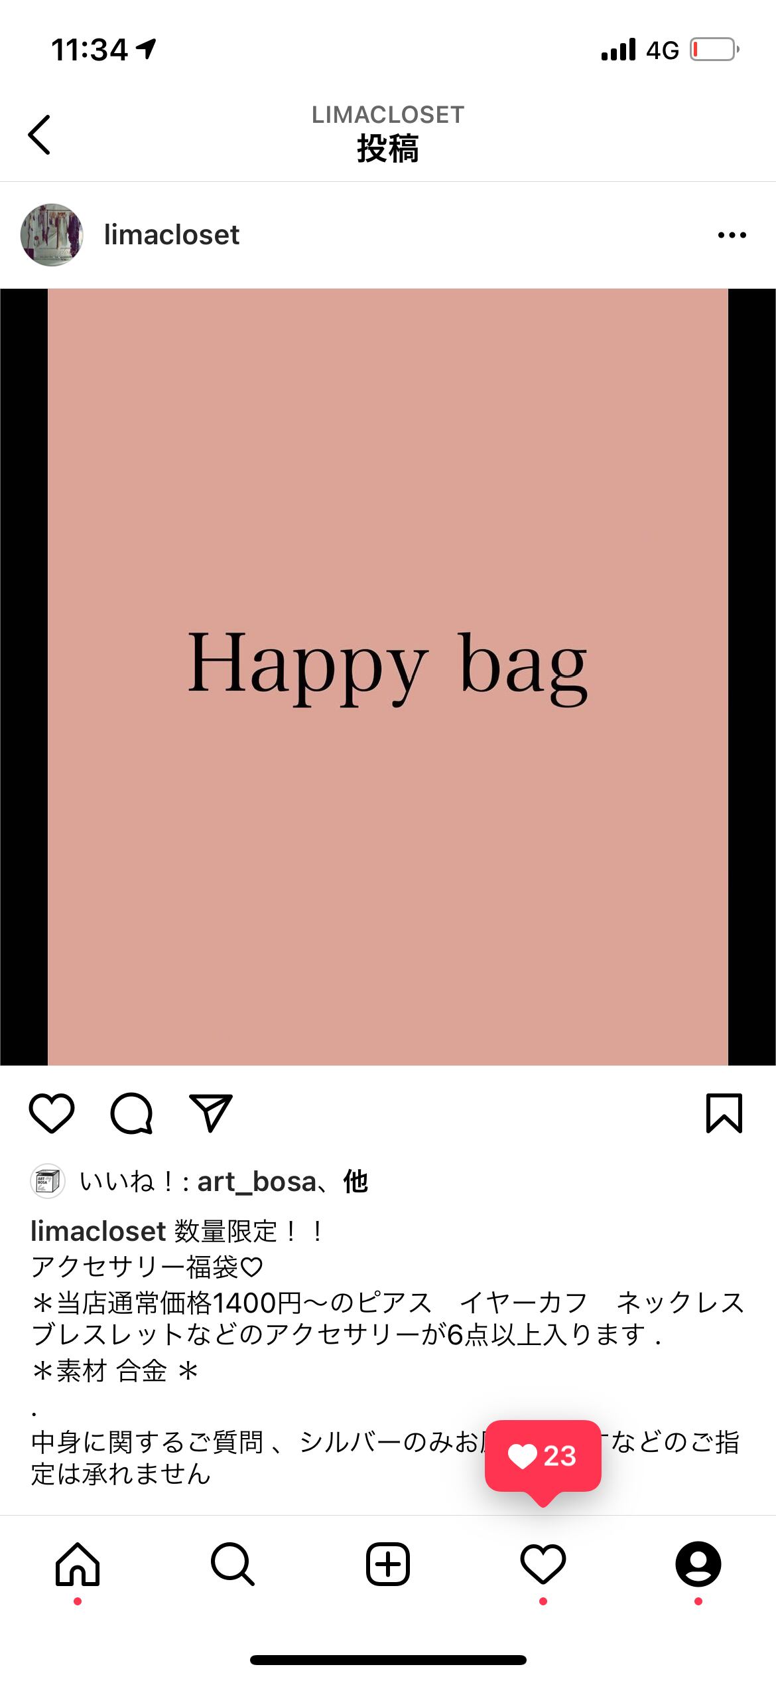
Task: Open the art_bosa avatar thumbnail
Action: click(x=48, y=1182)
